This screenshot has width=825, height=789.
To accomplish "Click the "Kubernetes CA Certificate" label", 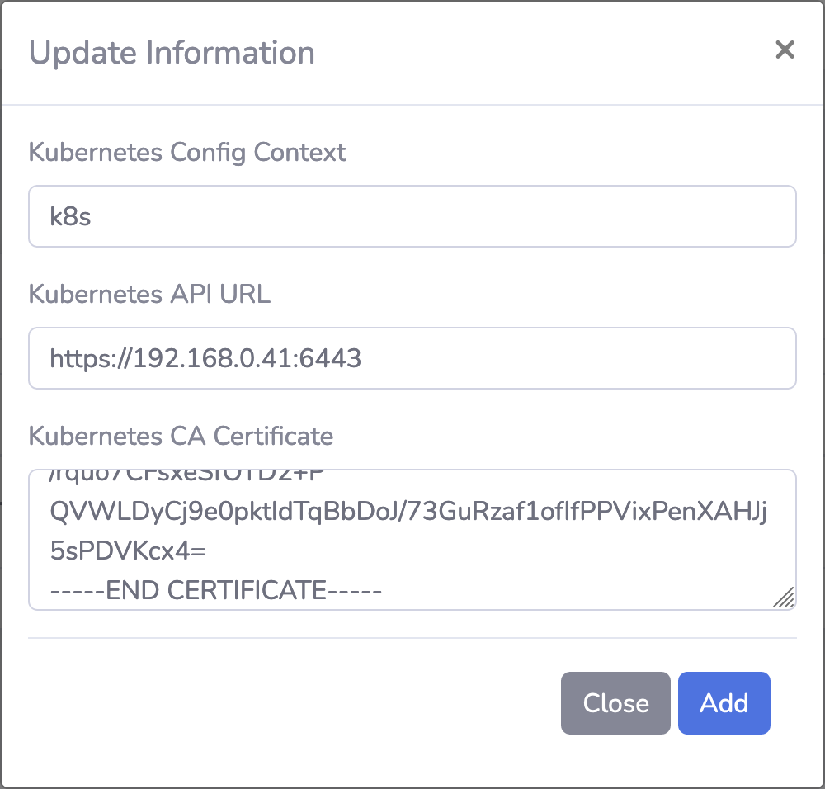I will click(181, 436).
